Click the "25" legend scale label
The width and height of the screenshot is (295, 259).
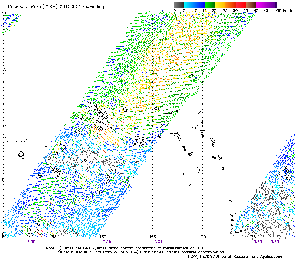click(225, 11)
